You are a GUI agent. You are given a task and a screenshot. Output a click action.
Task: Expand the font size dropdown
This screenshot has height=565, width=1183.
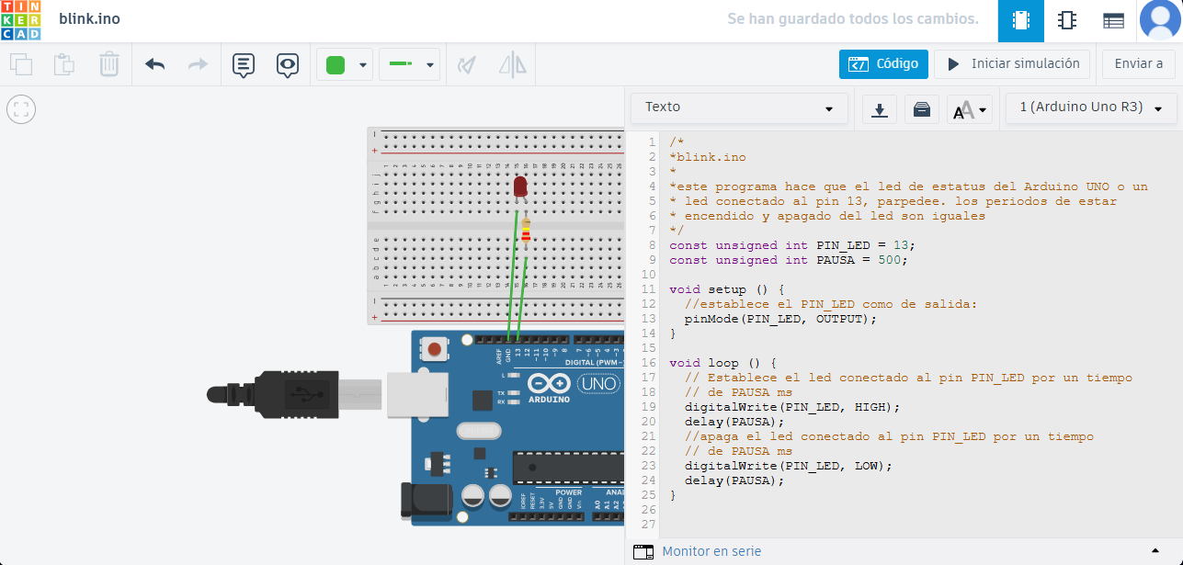point(971,110)
